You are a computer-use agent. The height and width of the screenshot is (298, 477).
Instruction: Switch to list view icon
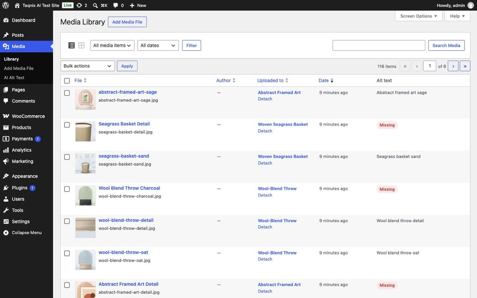pos(72,45)
